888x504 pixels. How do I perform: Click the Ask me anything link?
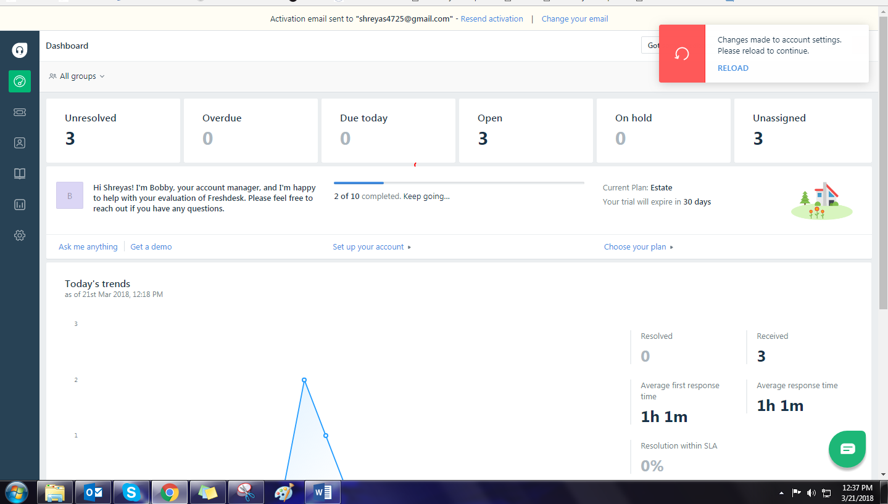88,246
